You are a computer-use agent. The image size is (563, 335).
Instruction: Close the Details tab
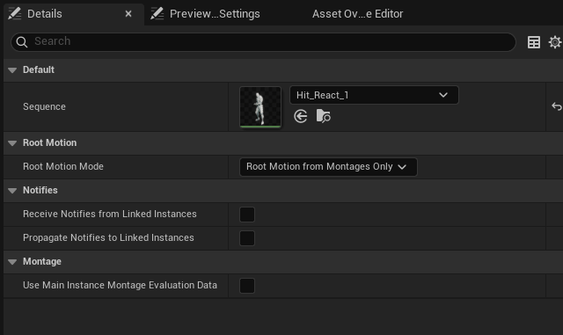128,14
